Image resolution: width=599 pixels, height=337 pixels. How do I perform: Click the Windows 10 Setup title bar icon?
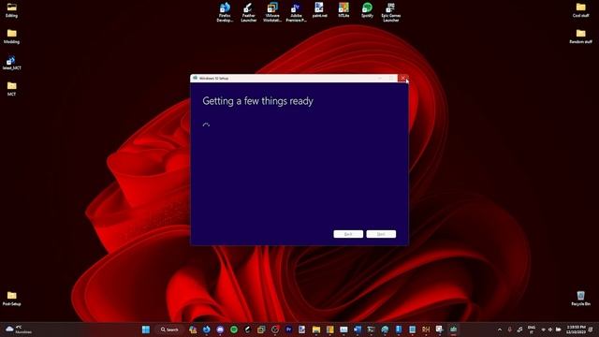click(196, 78)
